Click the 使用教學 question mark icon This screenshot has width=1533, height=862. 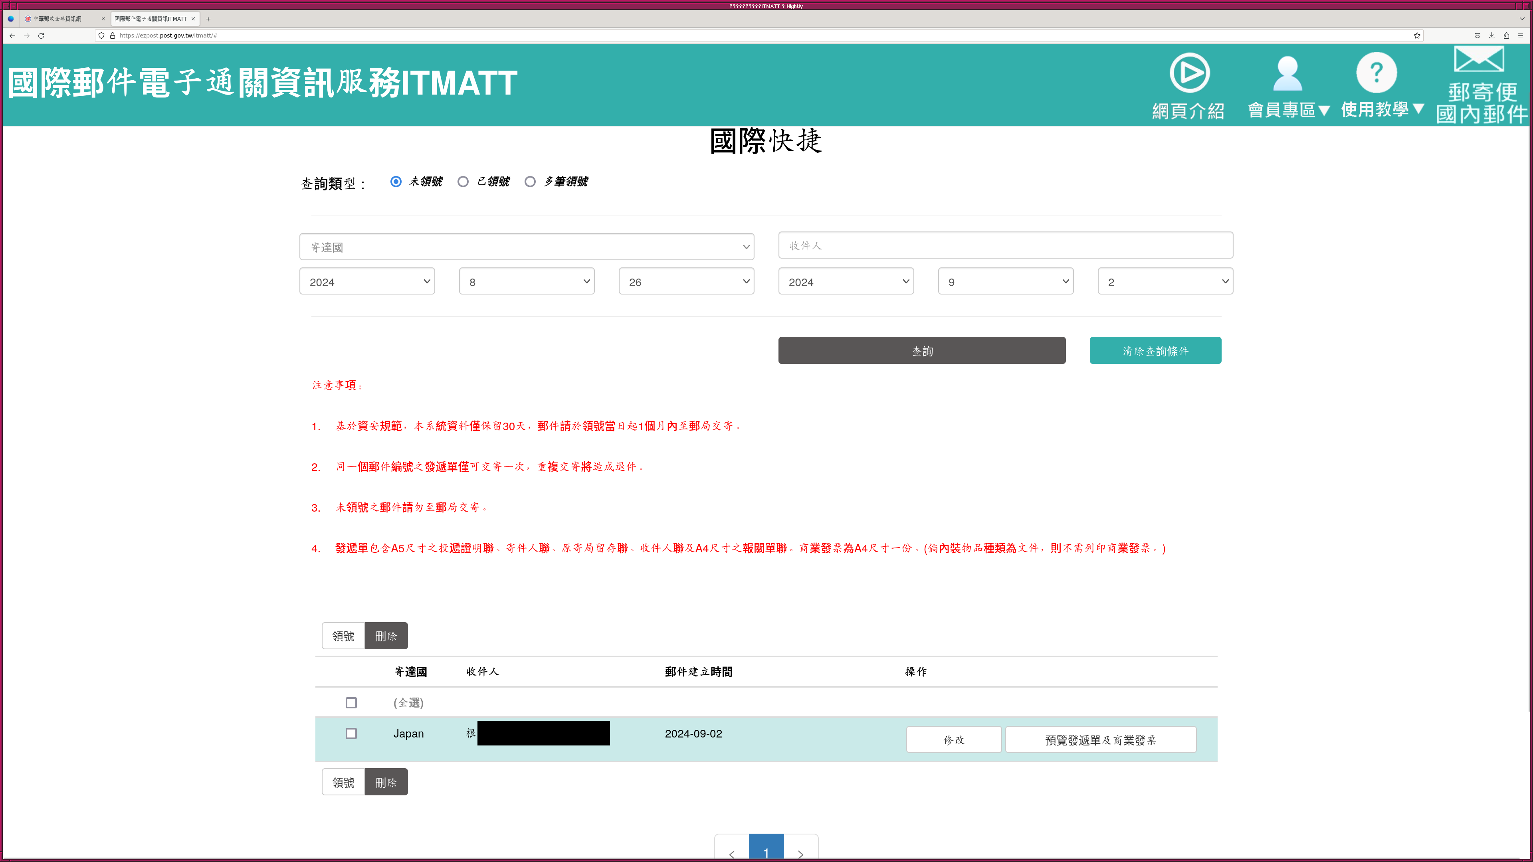pos(1376,73)
